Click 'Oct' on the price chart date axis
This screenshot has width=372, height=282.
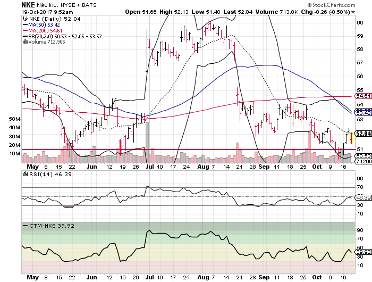click(317, 167)
